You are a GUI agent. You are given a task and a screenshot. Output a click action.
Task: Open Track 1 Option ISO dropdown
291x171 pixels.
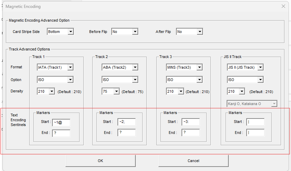pyautogui.click(x=55, y=80)
